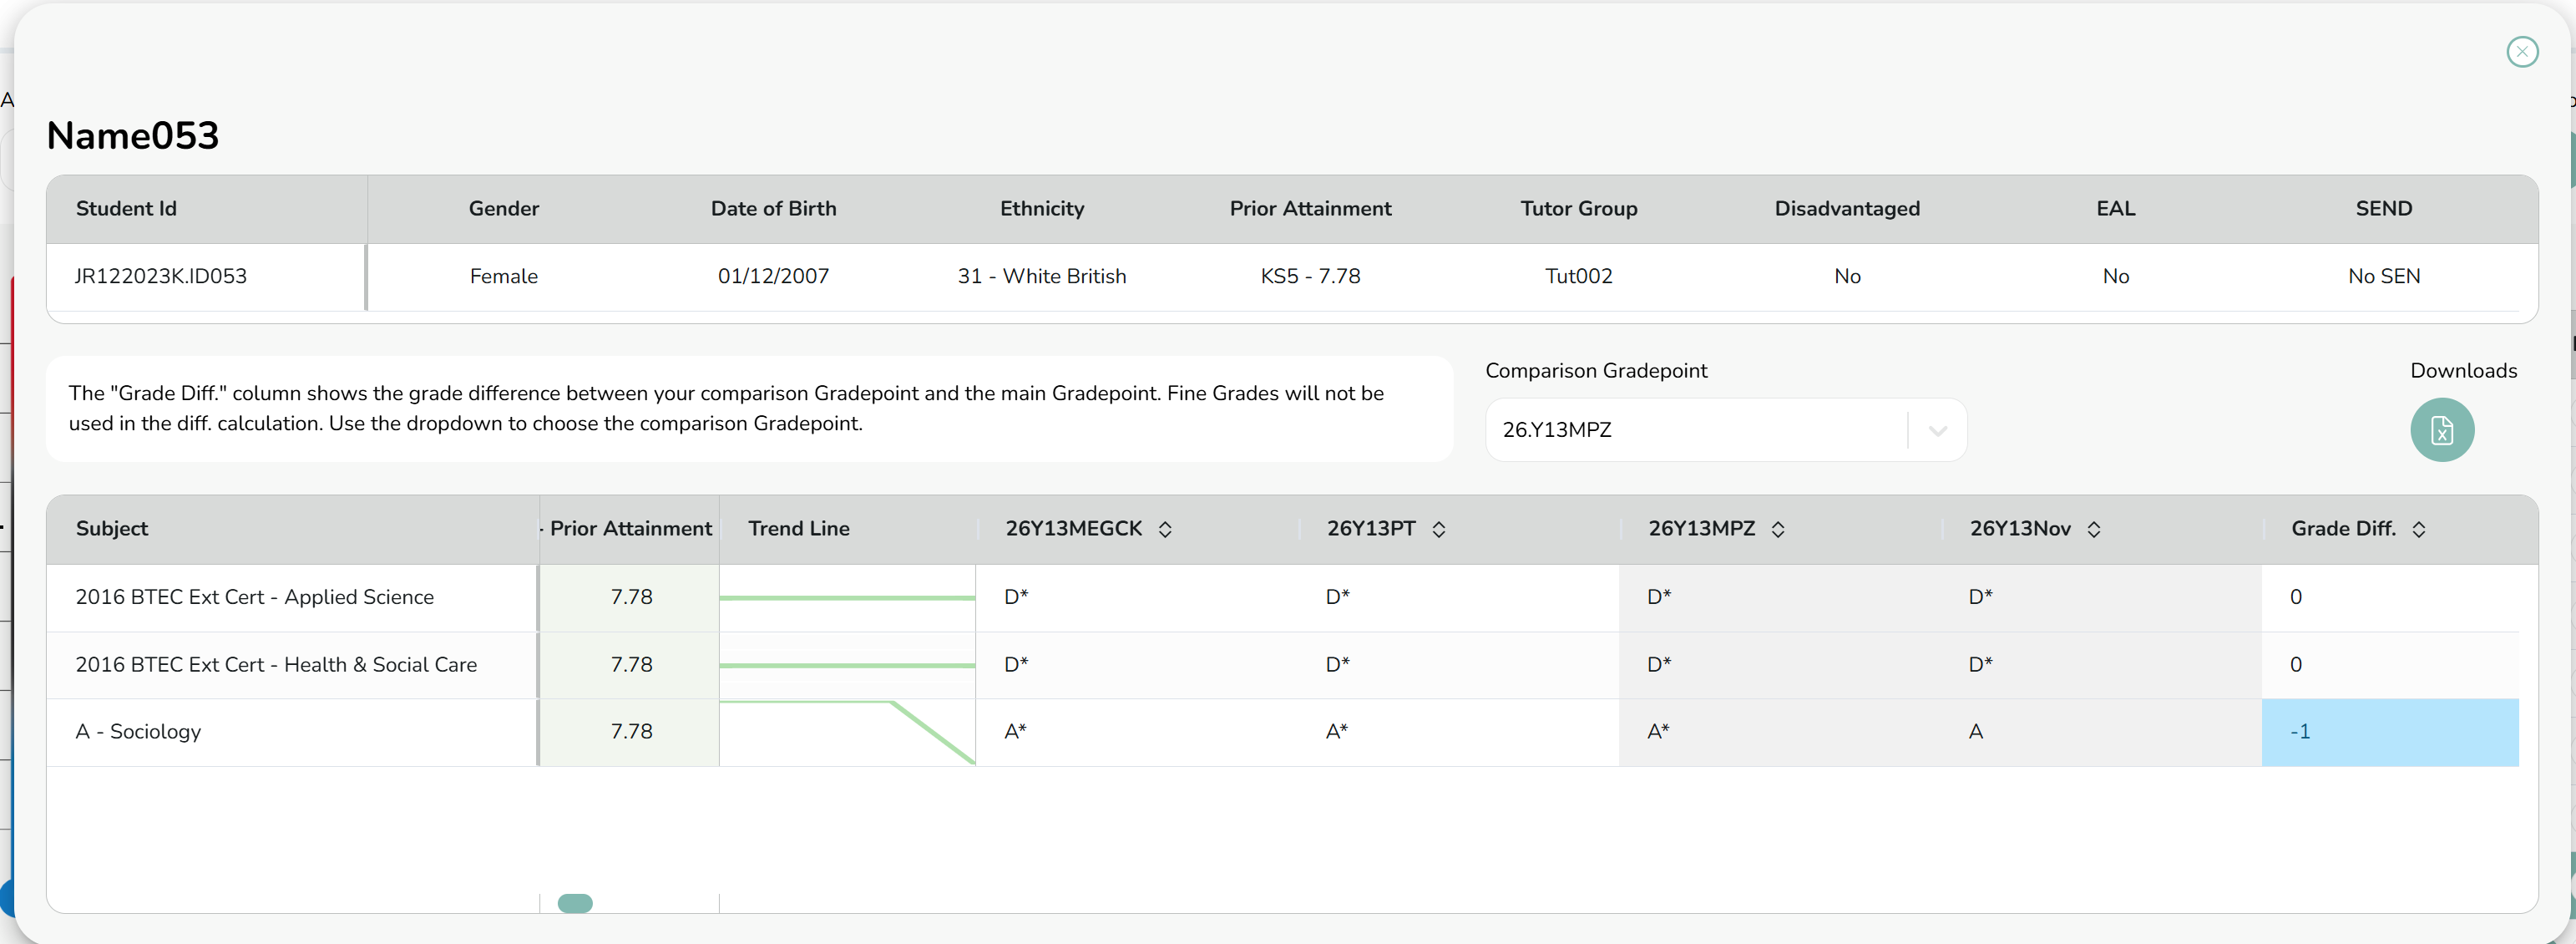Click the Health & Social Care grade diff 0
Screen dimensions: 2576x944
2296,665
